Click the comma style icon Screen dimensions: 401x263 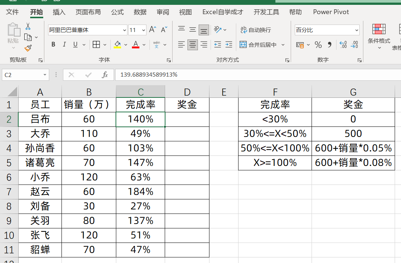(x=330, y=45)
